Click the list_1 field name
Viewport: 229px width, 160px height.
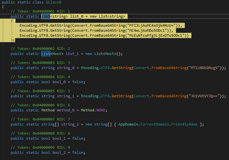tap(72, 54)
